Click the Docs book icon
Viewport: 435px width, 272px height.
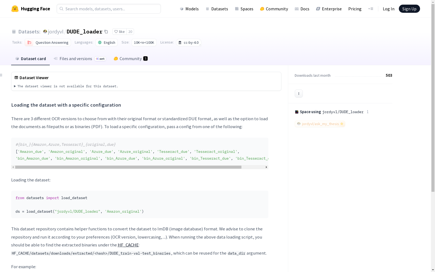[297, 9]
